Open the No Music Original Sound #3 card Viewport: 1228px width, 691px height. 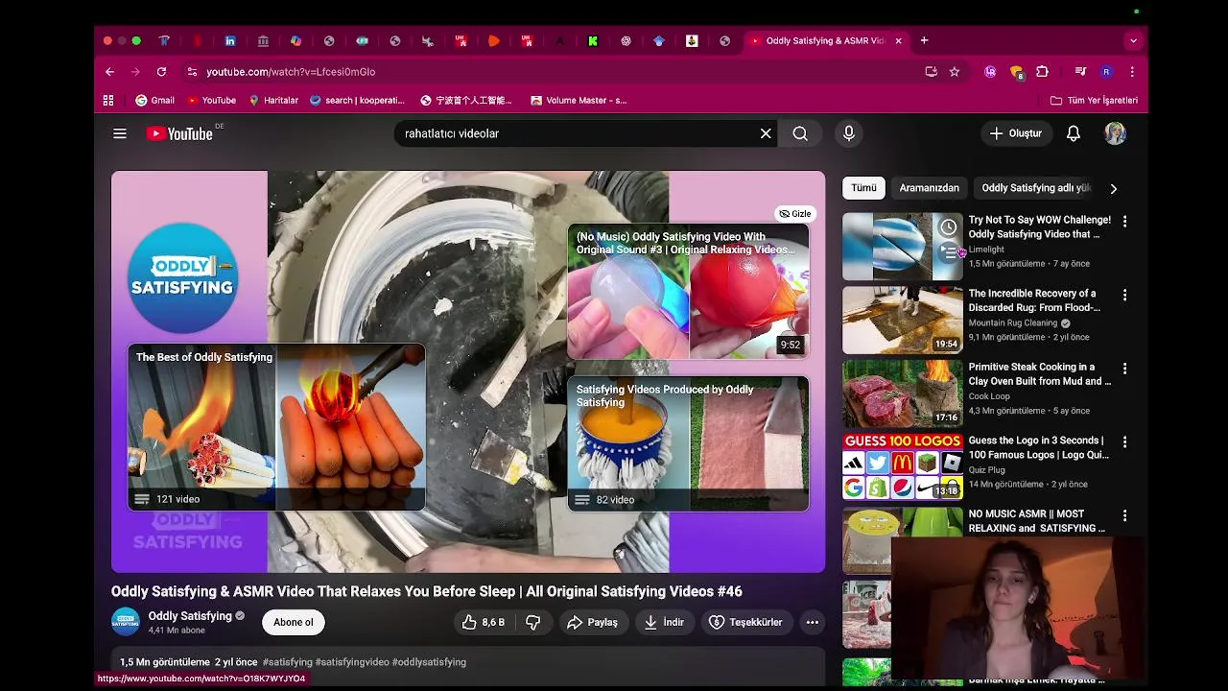(688, 292)
